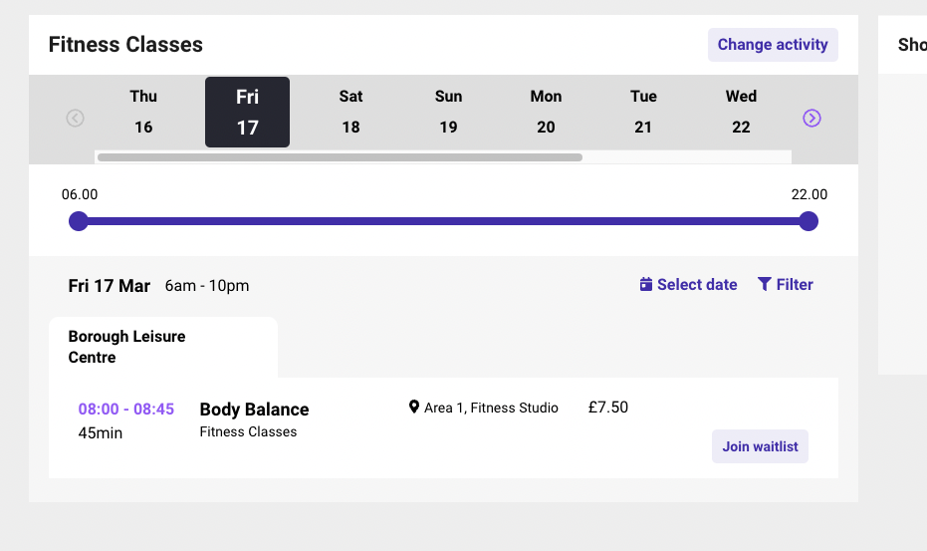Select Thu 16 in date strip
Image resolution: width=927 pixels, height=551 pixels.
coord(143,112)
